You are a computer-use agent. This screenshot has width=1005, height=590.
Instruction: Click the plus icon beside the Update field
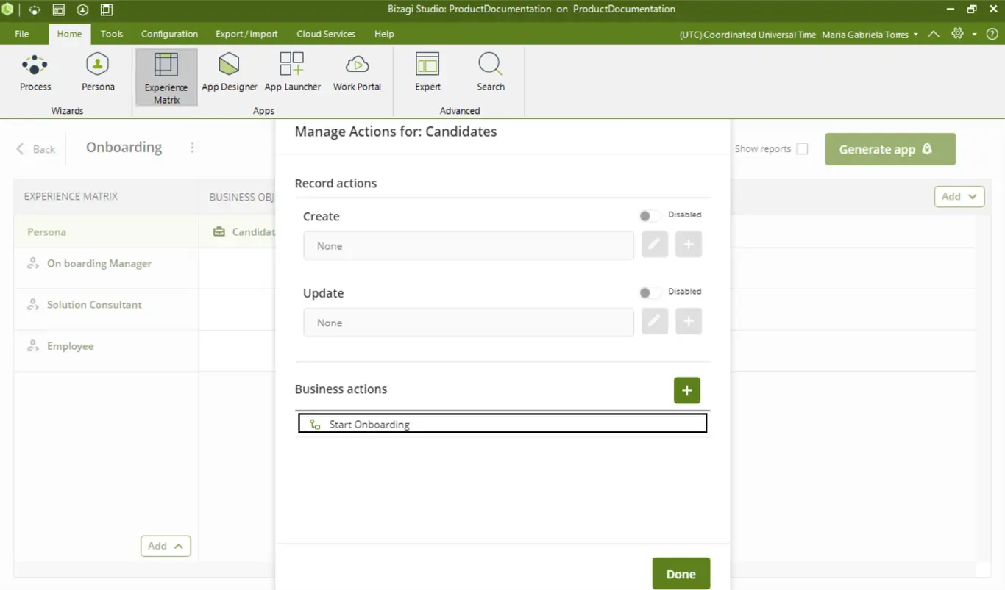coord(689,322)
